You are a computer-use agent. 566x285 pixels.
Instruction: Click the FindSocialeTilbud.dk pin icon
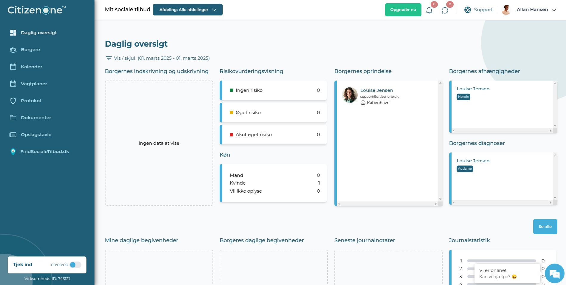(x=13, y=152)
